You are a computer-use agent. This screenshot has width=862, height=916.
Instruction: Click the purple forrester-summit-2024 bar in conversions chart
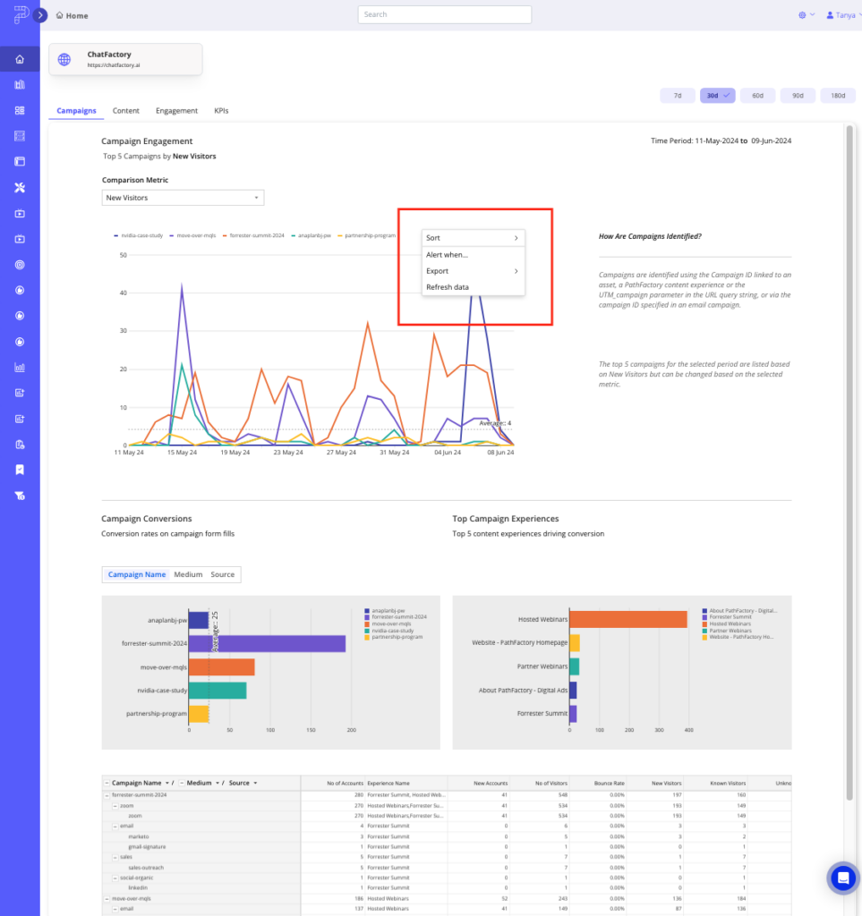tap(267, 643)
